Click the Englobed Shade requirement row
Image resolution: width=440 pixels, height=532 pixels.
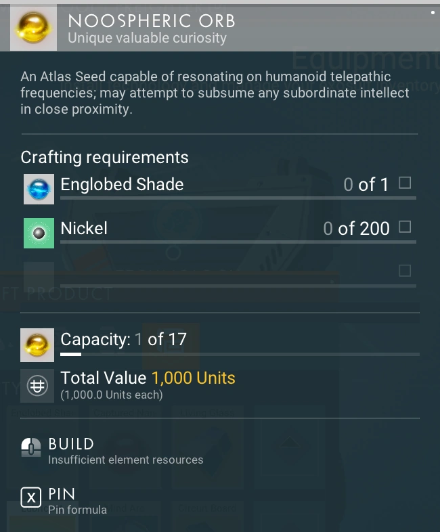[x=203, y=185]
